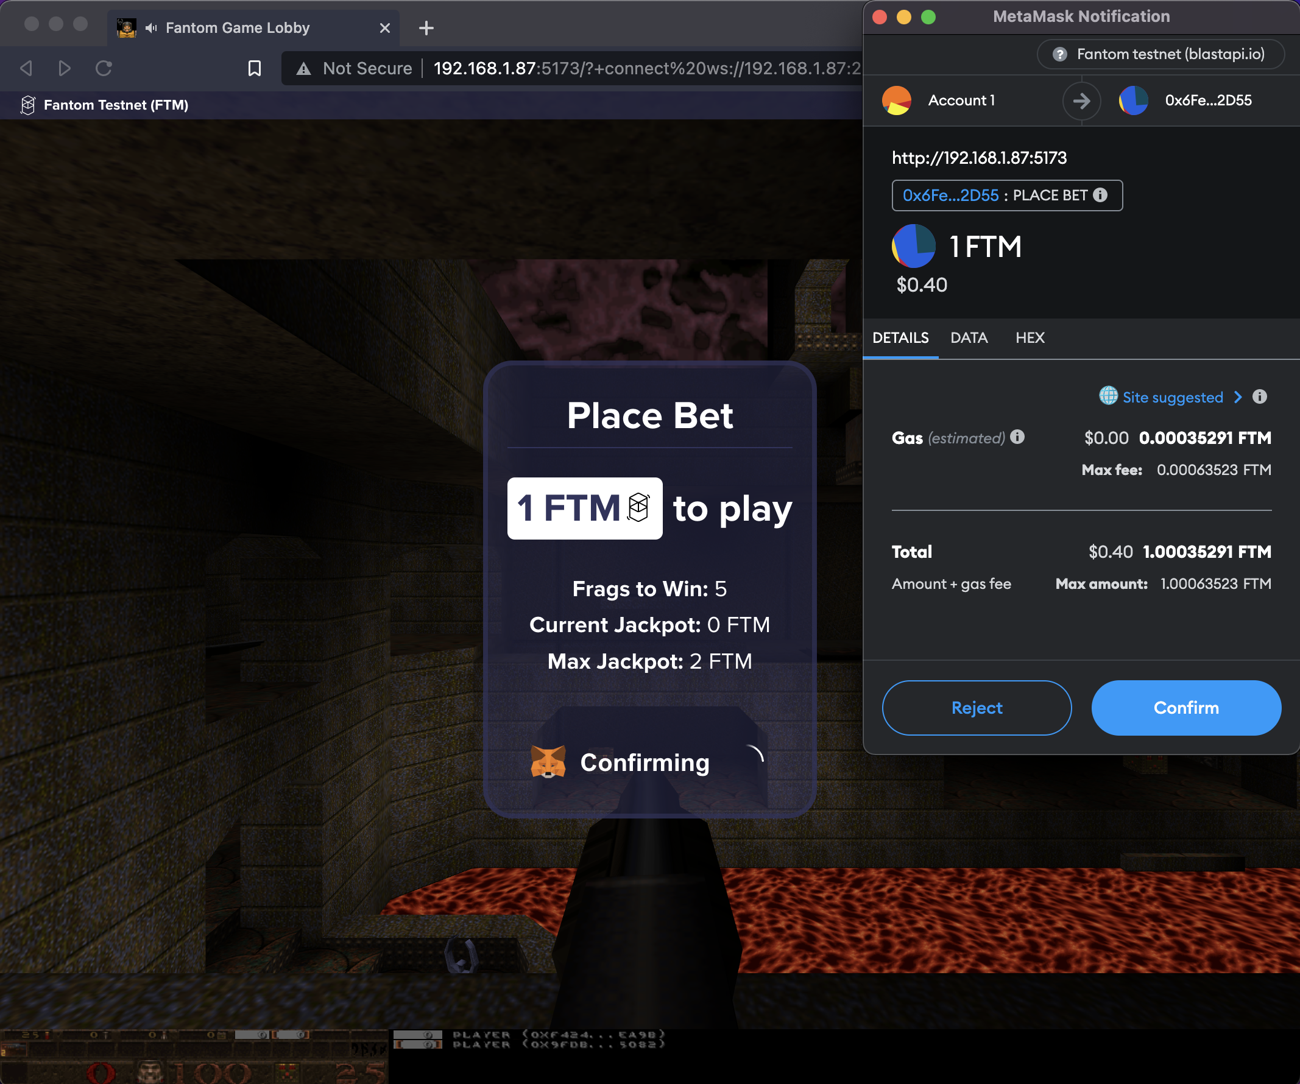Viewport: 1300px width, 1084px height.
Task: Switch to the DATA tab
Action: [969, 338]
